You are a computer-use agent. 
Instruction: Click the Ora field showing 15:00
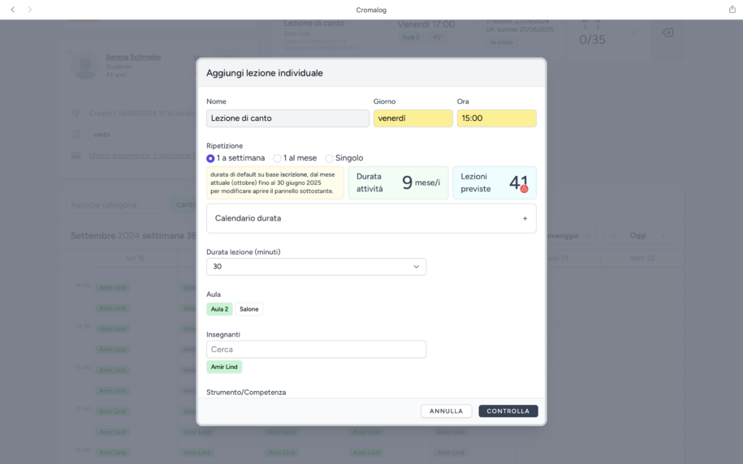click(496, 118)
